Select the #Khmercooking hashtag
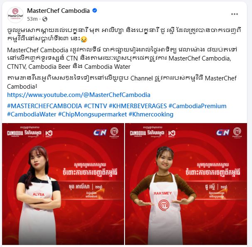Image resolution: width=252 pixels, height=247 pixels. coord(151,114)
